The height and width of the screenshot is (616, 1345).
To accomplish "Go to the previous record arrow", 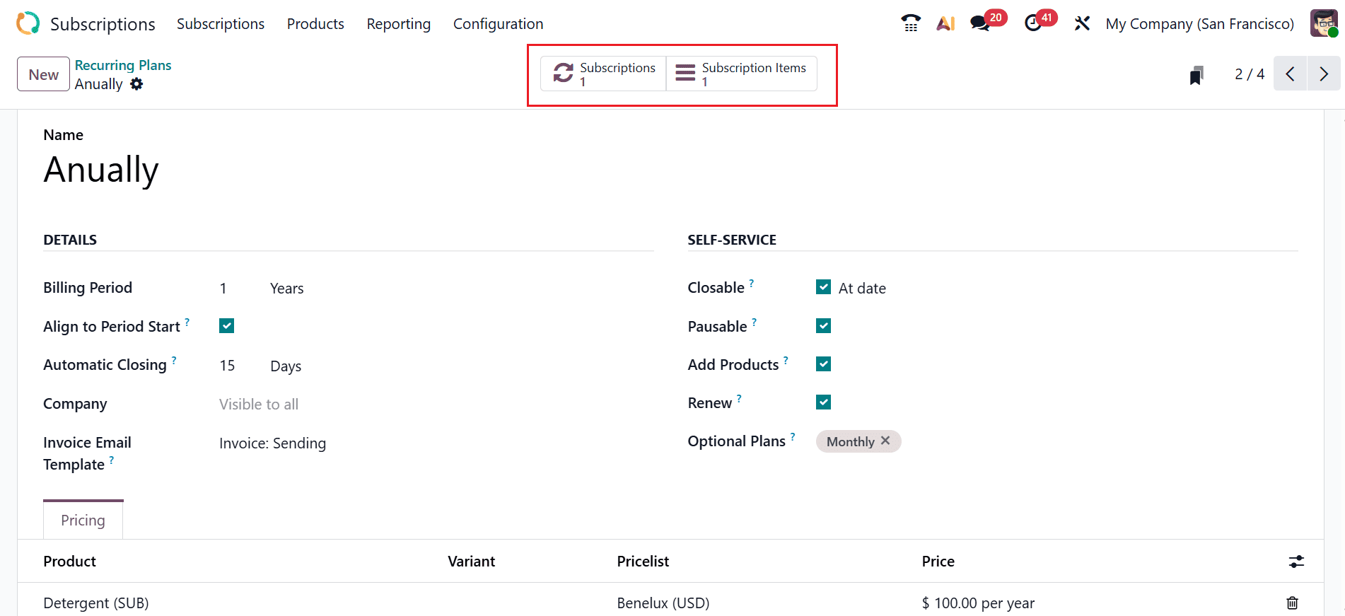I will click(x=1291, y=74).
